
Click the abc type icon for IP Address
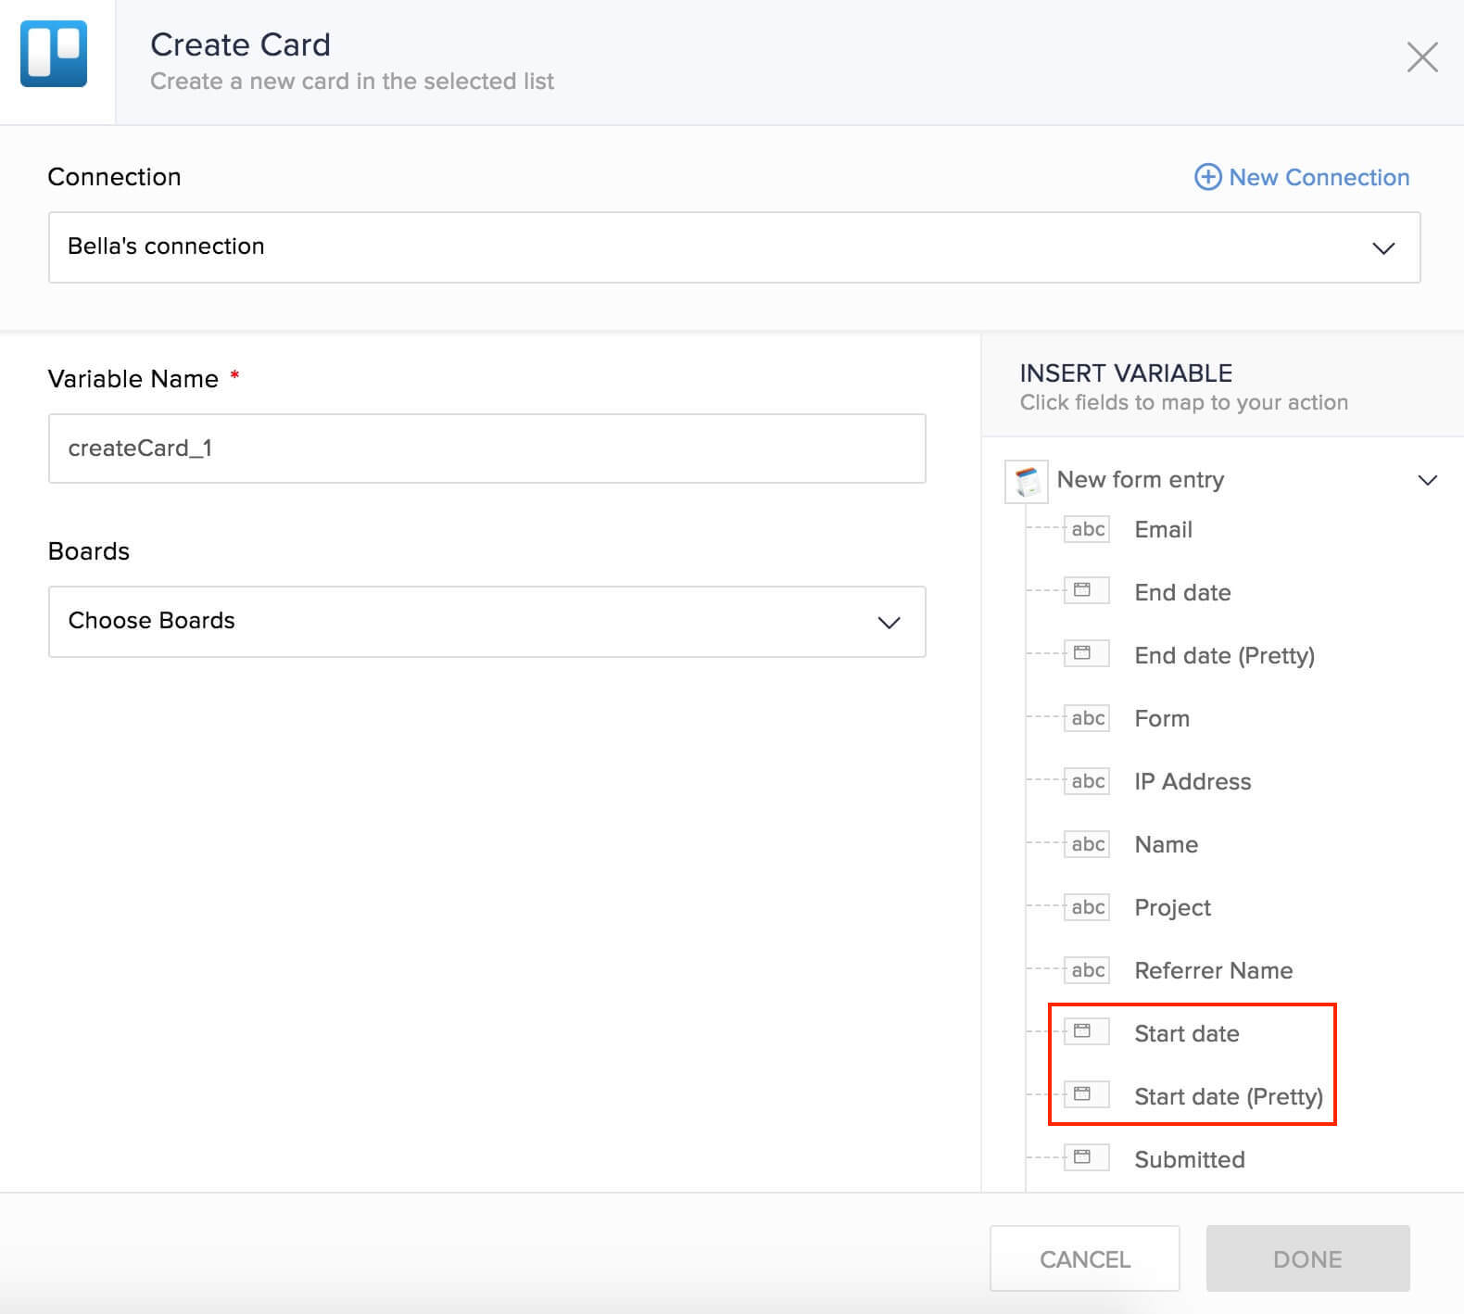[1088, 781]
